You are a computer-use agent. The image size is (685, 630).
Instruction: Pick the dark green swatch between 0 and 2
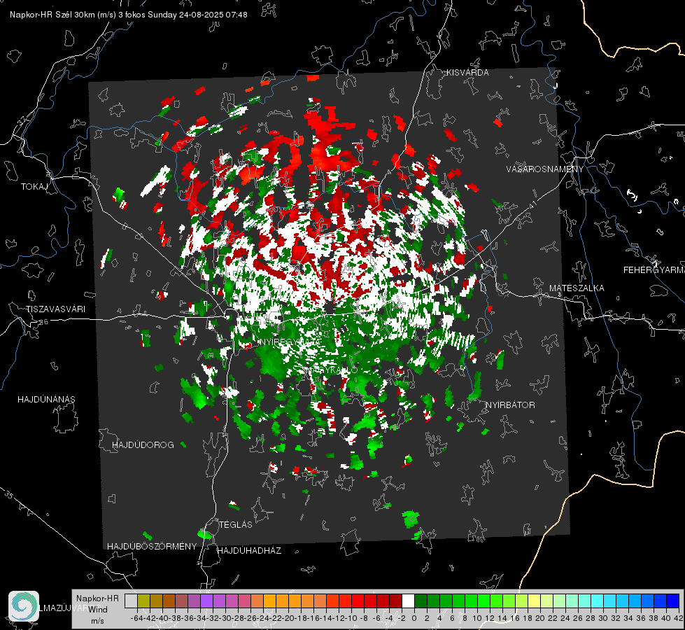(x=421, y=601)
